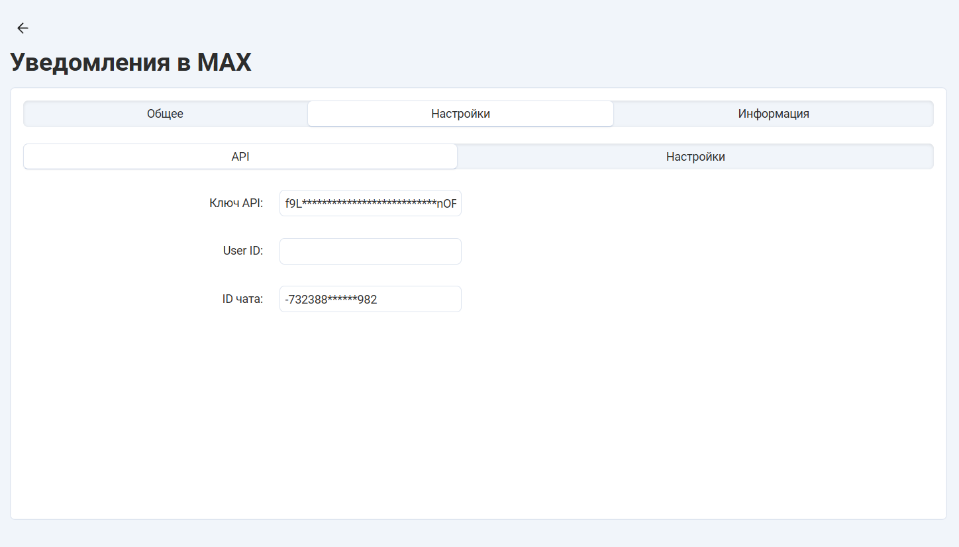This screenshot has width=959, height=547.
Task: Switch to the Общее tab
Action: [165, 114]
